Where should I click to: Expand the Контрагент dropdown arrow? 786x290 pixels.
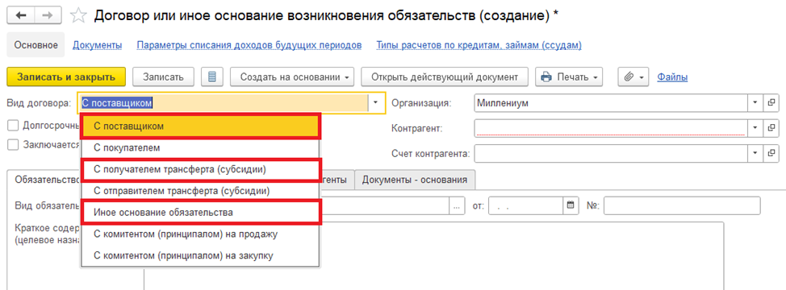tap(755, 129)
